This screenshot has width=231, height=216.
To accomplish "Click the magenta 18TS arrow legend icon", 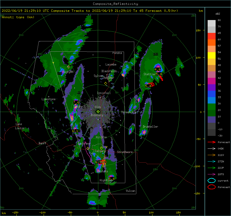I will (x=211, y=174).
